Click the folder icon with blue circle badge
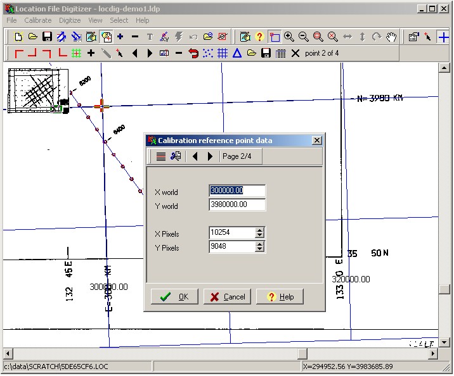The height and width of the screenshot is (376, 454). pos(208,37)
